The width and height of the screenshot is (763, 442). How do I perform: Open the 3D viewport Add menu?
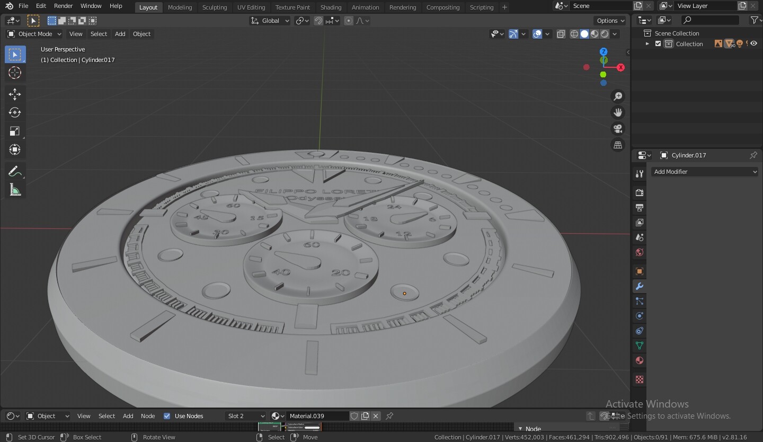[120, 34]
